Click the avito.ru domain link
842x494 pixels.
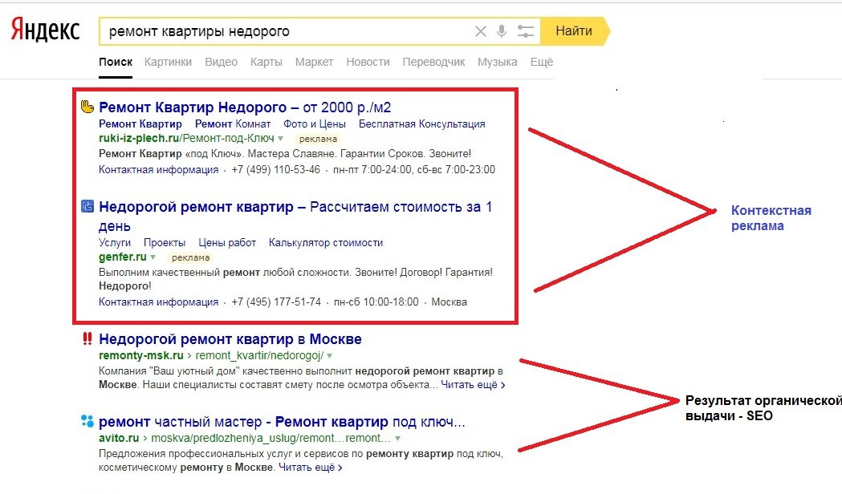click(x=119, y=438)
